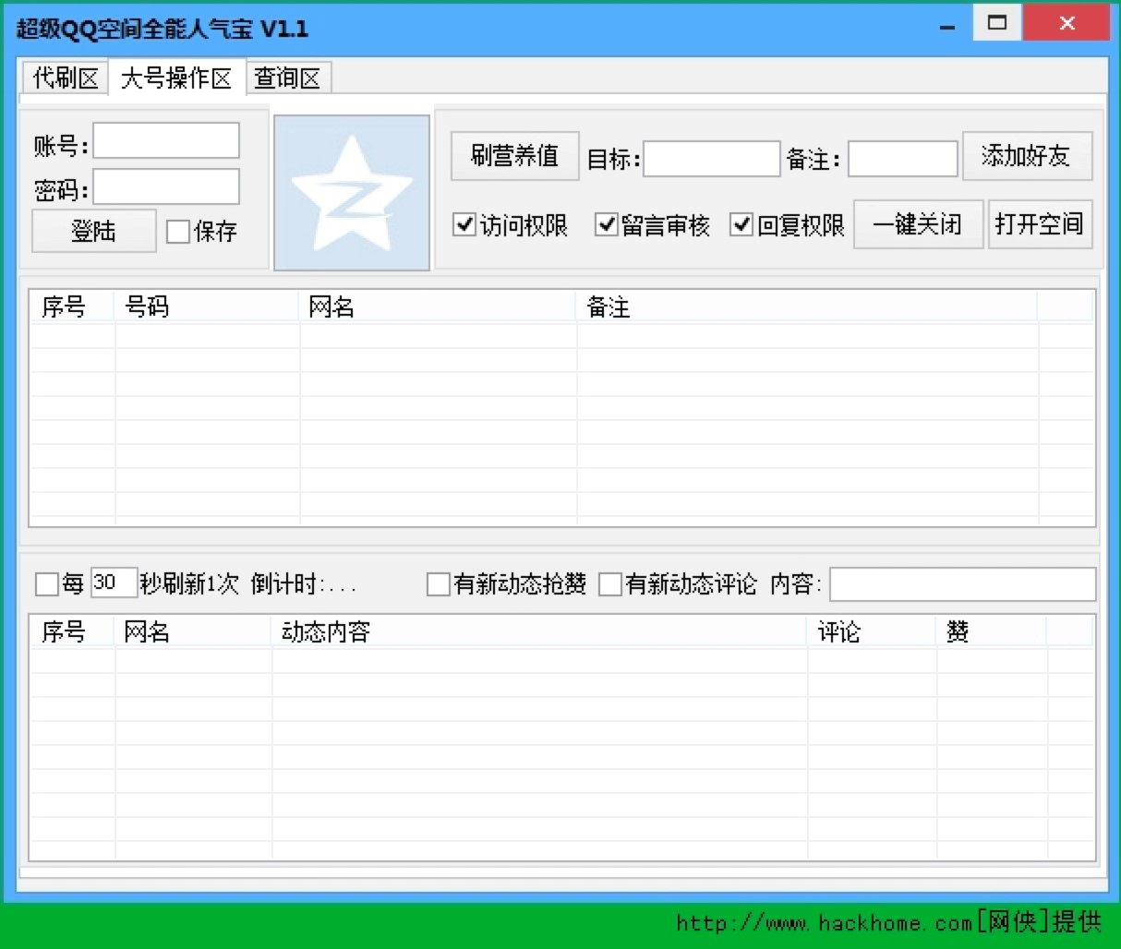Screen dimensions: 1121x949
Task: Click the 内容 comment text field
Action: coord(963,584)
